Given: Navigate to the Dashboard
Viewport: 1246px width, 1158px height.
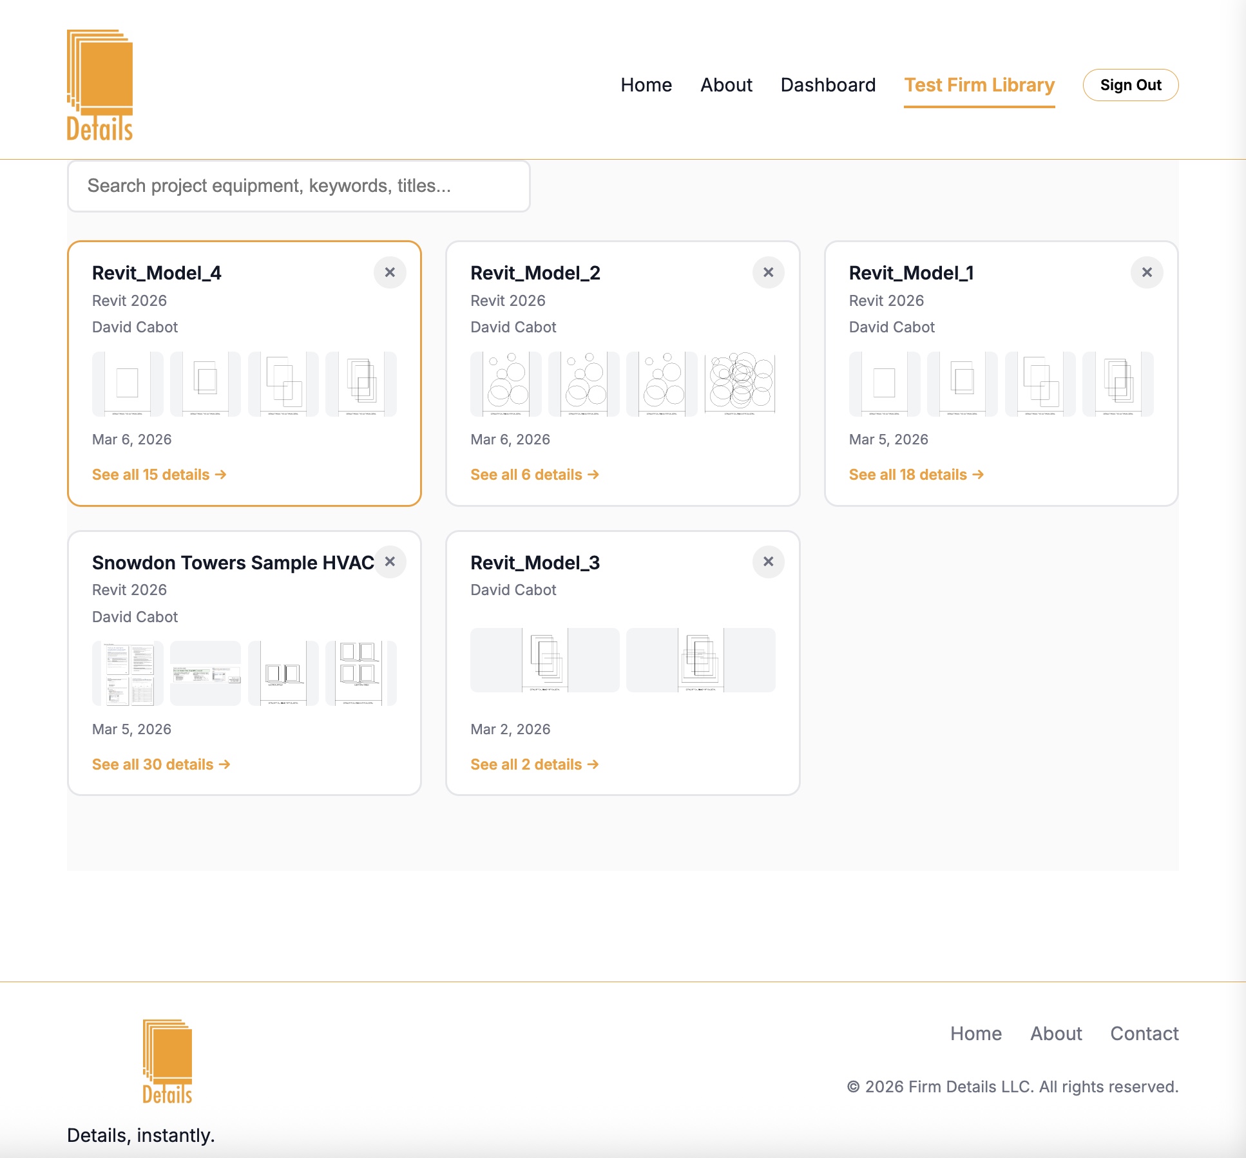Looking at the screenshot, I should tap(828, 84).
